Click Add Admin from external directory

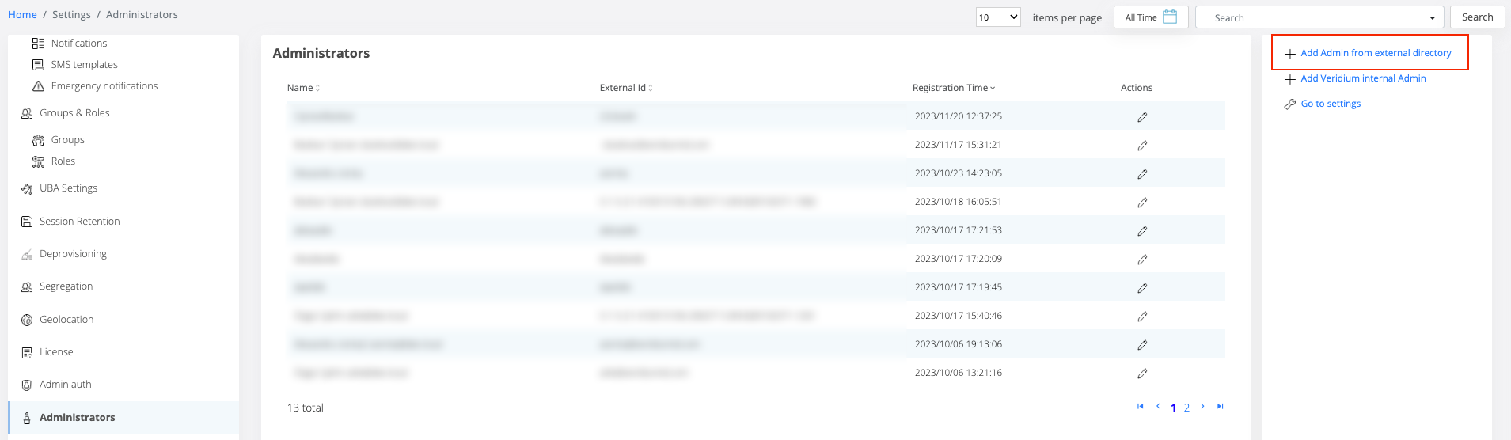[x=1375, y=53]
